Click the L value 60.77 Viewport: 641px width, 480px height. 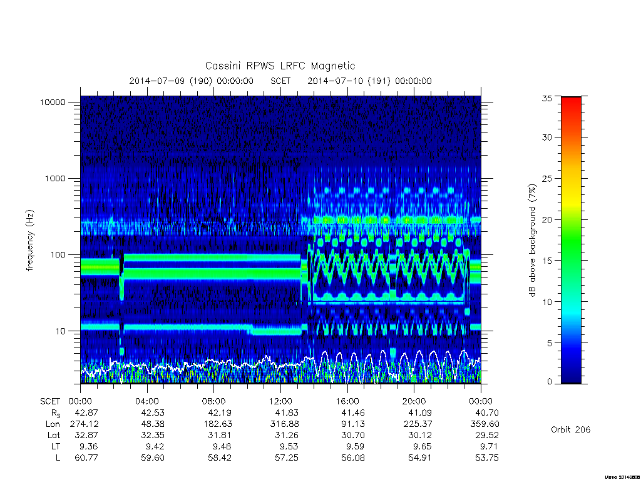click(86, 458)
